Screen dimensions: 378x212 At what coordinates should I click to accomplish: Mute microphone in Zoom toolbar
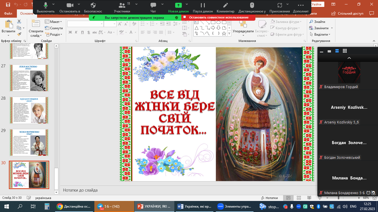point(46,8)
